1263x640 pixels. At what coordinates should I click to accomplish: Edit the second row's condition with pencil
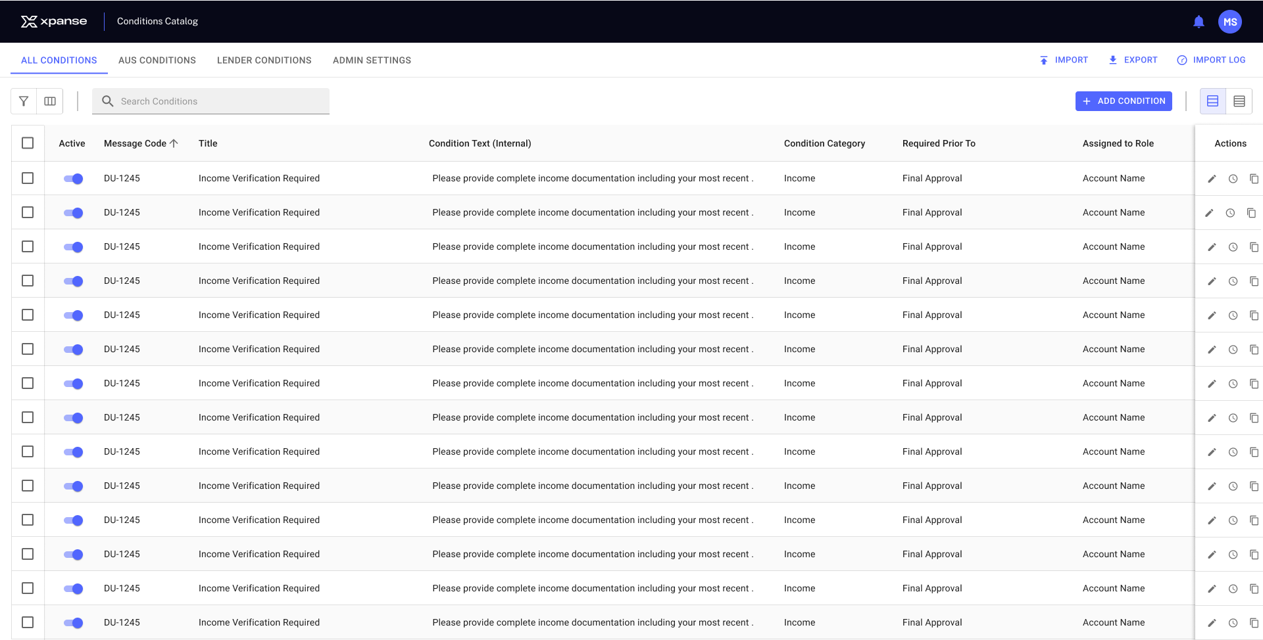point(1209,213)
